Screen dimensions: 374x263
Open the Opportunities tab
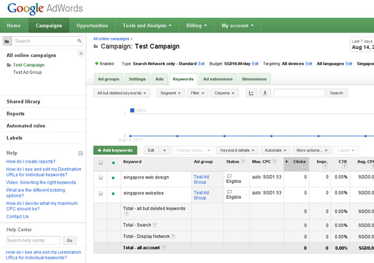point(92,26)
